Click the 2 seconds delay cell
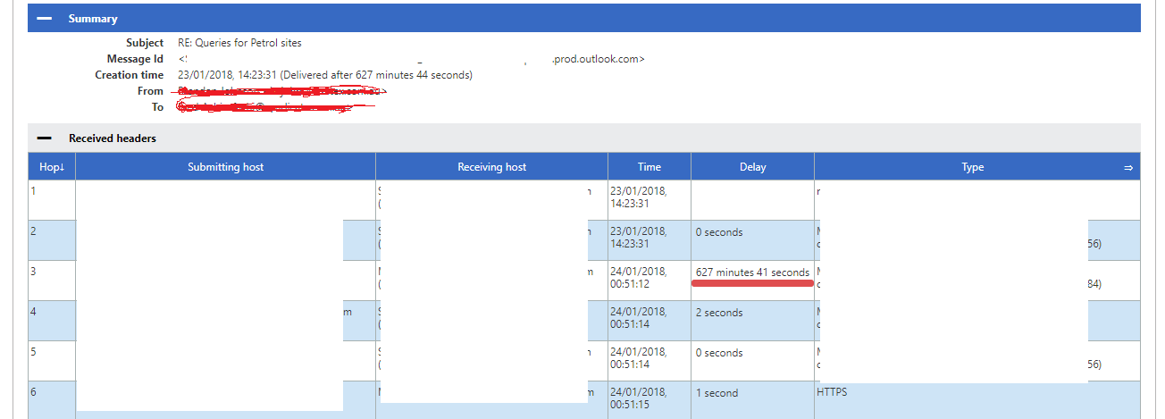The height and width of the screenshot is (419, 1165). (x=752, y=321)
